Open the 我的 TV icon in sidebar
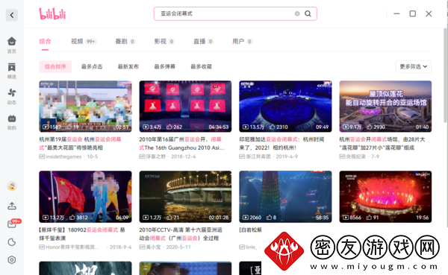This screenshot has width=448, height=275. 12,118
